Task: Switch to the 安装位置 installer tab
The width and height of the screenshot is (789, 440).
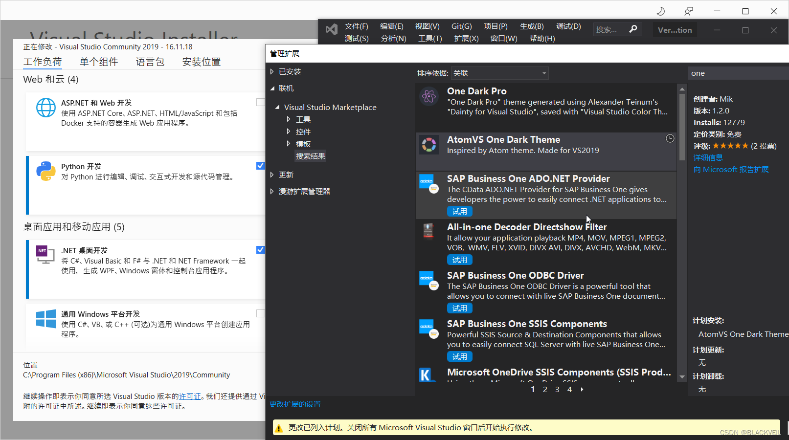Action: [x=202, y=62]
